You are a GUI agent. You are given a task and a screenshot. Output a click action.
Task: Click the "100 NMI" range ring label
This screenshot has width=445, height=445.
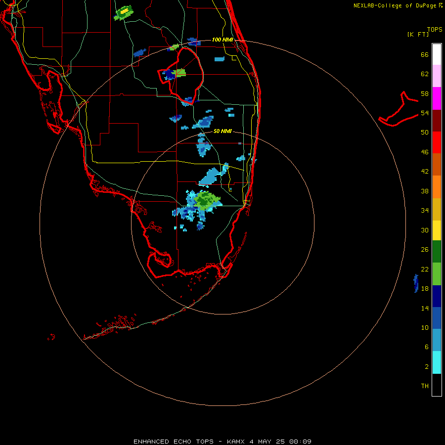tap(222, 40)
